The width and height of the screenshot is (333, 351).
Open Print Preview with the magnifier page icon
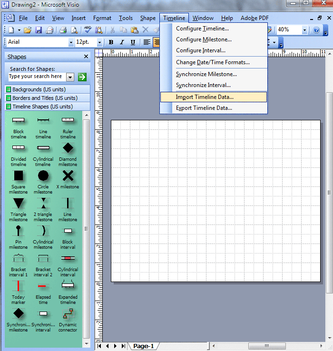pos(74,30)
